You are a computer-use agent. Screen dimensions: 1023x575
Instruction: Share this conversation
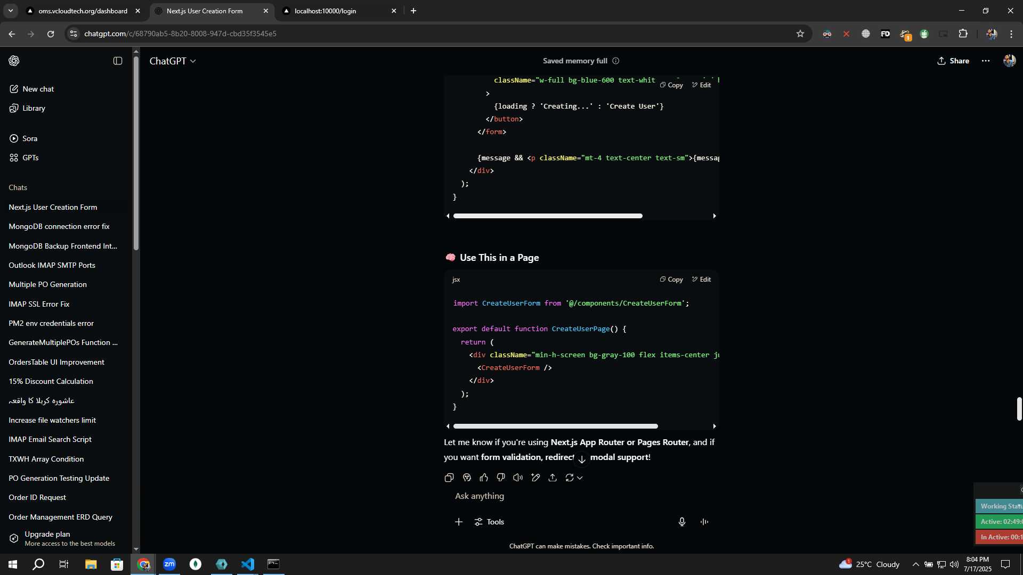(953, 61)
